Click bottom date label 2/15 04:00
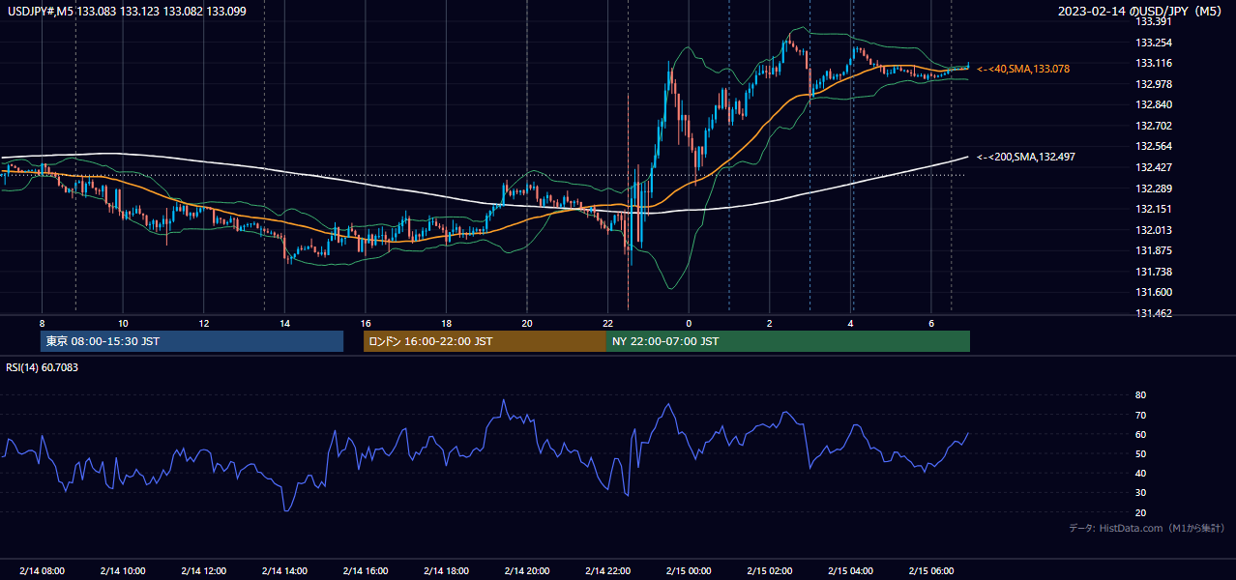 tap(850, 571)
